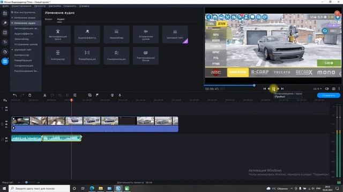This screenshot has height=192, width=343.
Task: Toggle the preview volume speaker icon
Action: [327, 89]
